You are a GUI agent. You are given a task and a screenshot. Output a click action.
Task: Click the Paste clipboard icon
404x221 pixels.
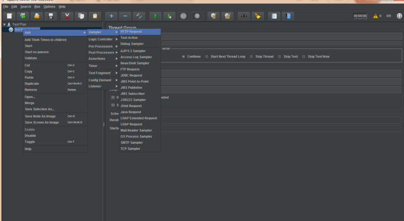[x=95, y=16]
